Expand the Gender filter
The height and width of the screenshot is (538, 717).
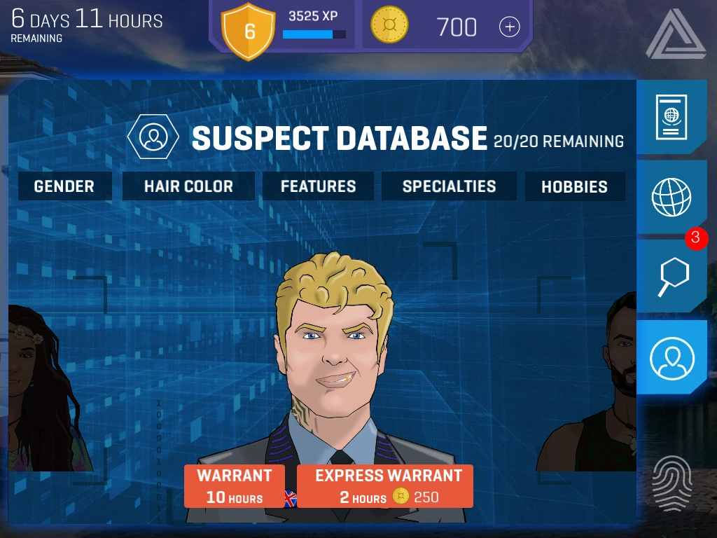[x=64, y=186]
